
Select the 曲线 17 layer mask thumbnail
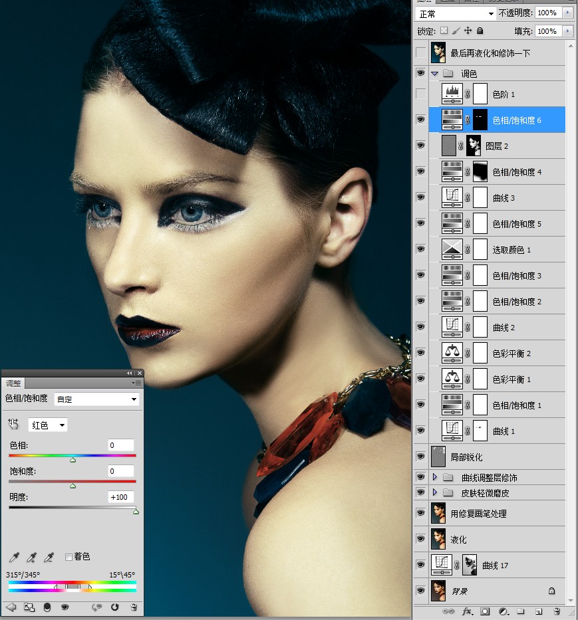470,565
